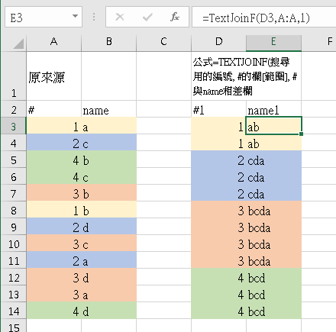Select column E header
The width and height of the screenshot is (336, 332).
click(273, 41)
